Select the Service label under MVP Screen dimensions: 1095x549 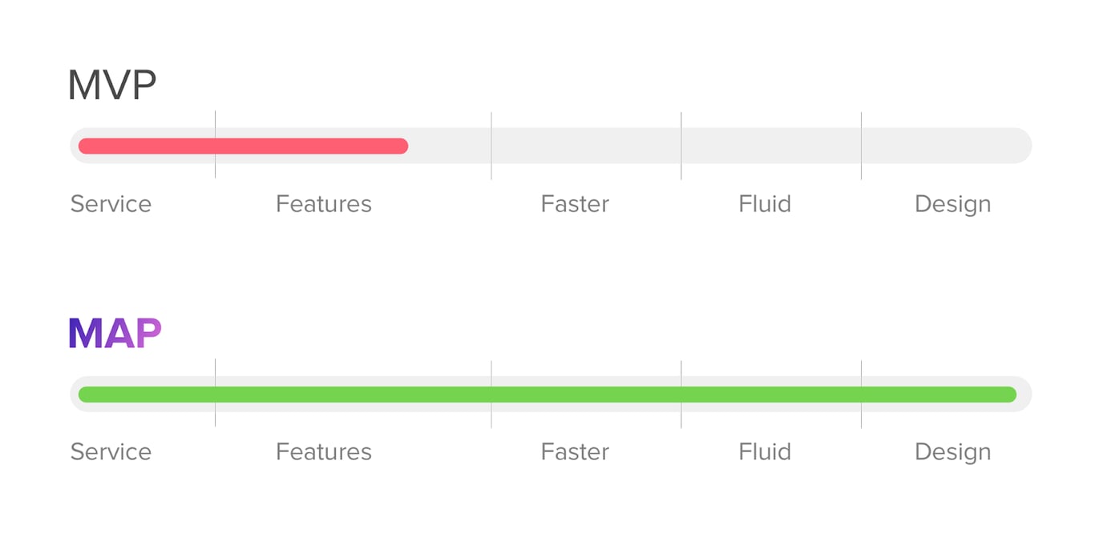(x=111, y=204)
